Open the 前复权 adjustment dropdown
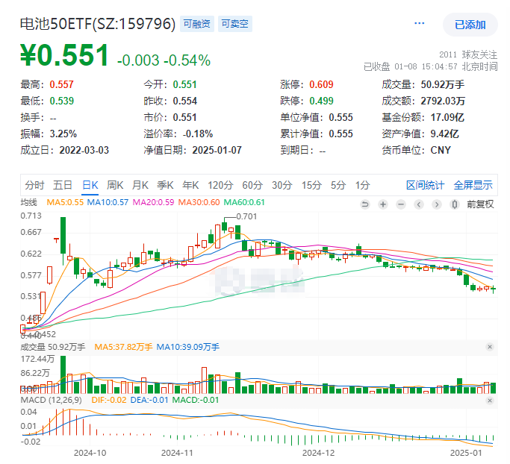This screenshot has height=464, width=510. 480,204
